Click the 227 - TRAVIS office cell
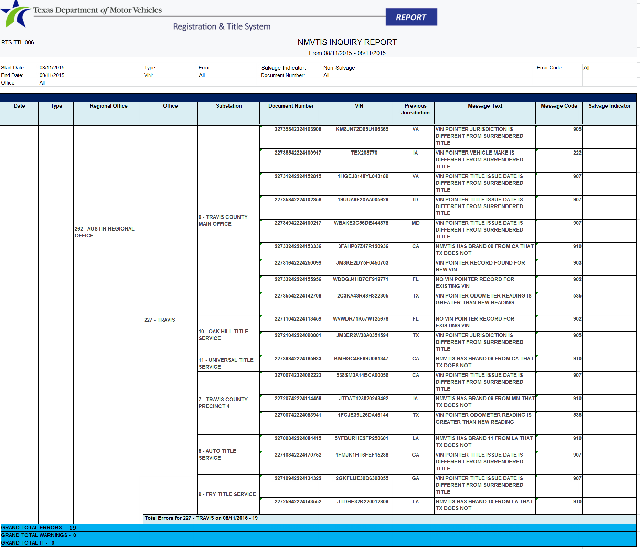 coord(160,320)
